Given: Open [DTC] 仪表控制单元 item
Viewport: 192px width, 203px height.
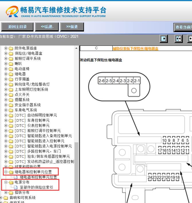Looking at the screenshot, I should 32,126.
